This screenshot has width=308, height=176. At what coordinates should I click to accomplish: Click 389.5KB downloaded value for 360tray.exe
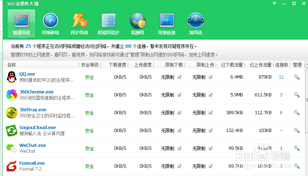(x=234, y=113)
